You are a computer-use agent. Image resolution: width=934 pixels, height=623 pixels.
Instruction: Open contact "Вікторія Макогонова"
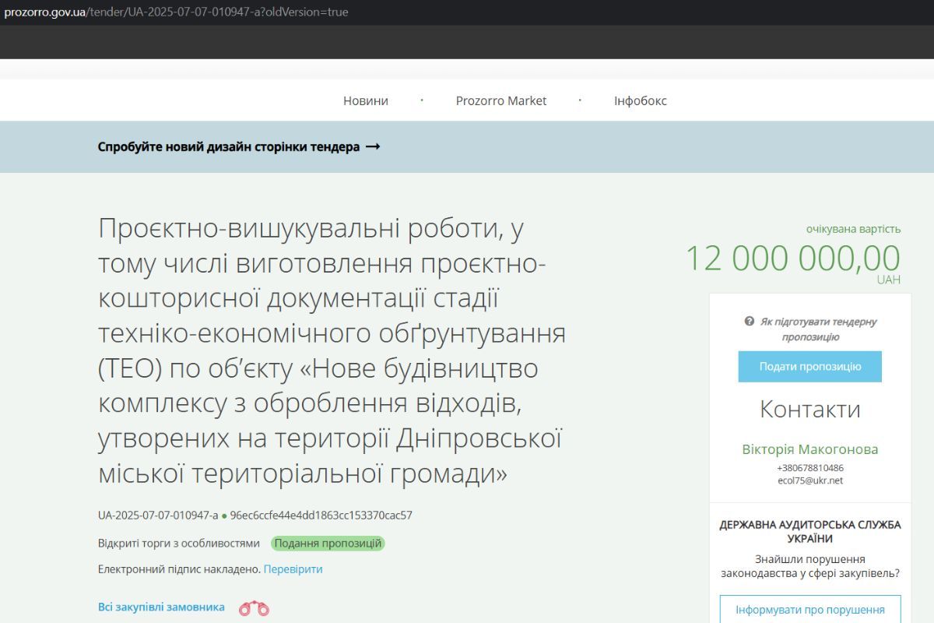pos(809,449)
